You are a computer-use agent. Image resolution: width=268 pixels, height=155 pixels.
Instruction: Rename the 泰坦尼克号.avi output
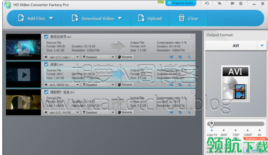[x=125, y=57]
